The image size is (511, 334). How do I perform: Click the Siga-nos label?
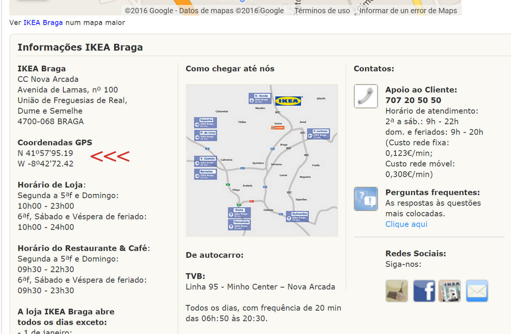(403, 264)
